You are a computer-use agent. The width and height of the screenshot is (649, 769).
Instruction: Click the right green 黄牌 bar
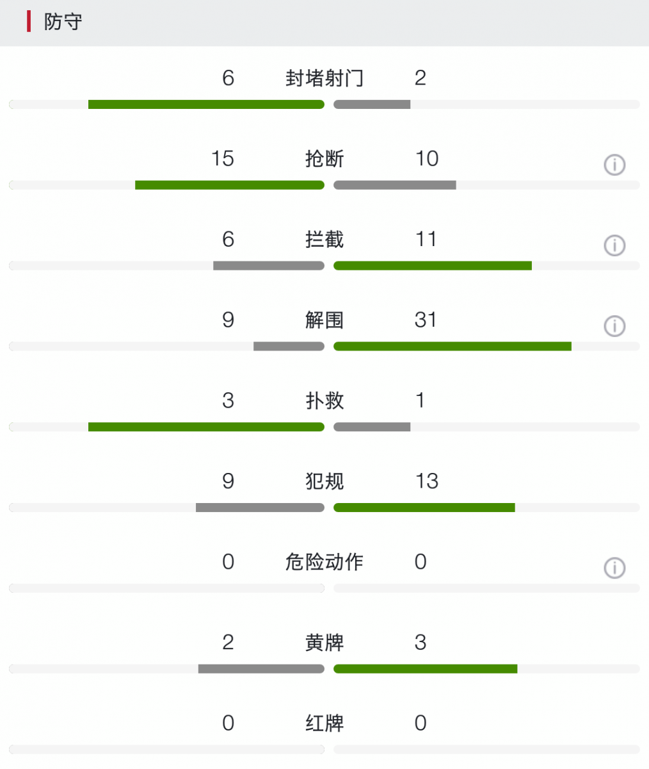pos(426,669)
